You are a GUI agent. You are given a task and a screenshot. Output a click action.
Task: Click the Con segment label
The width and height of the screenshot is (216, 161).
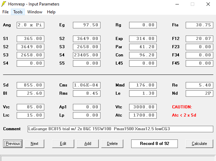pyautogui.click(x=119, y=55)
